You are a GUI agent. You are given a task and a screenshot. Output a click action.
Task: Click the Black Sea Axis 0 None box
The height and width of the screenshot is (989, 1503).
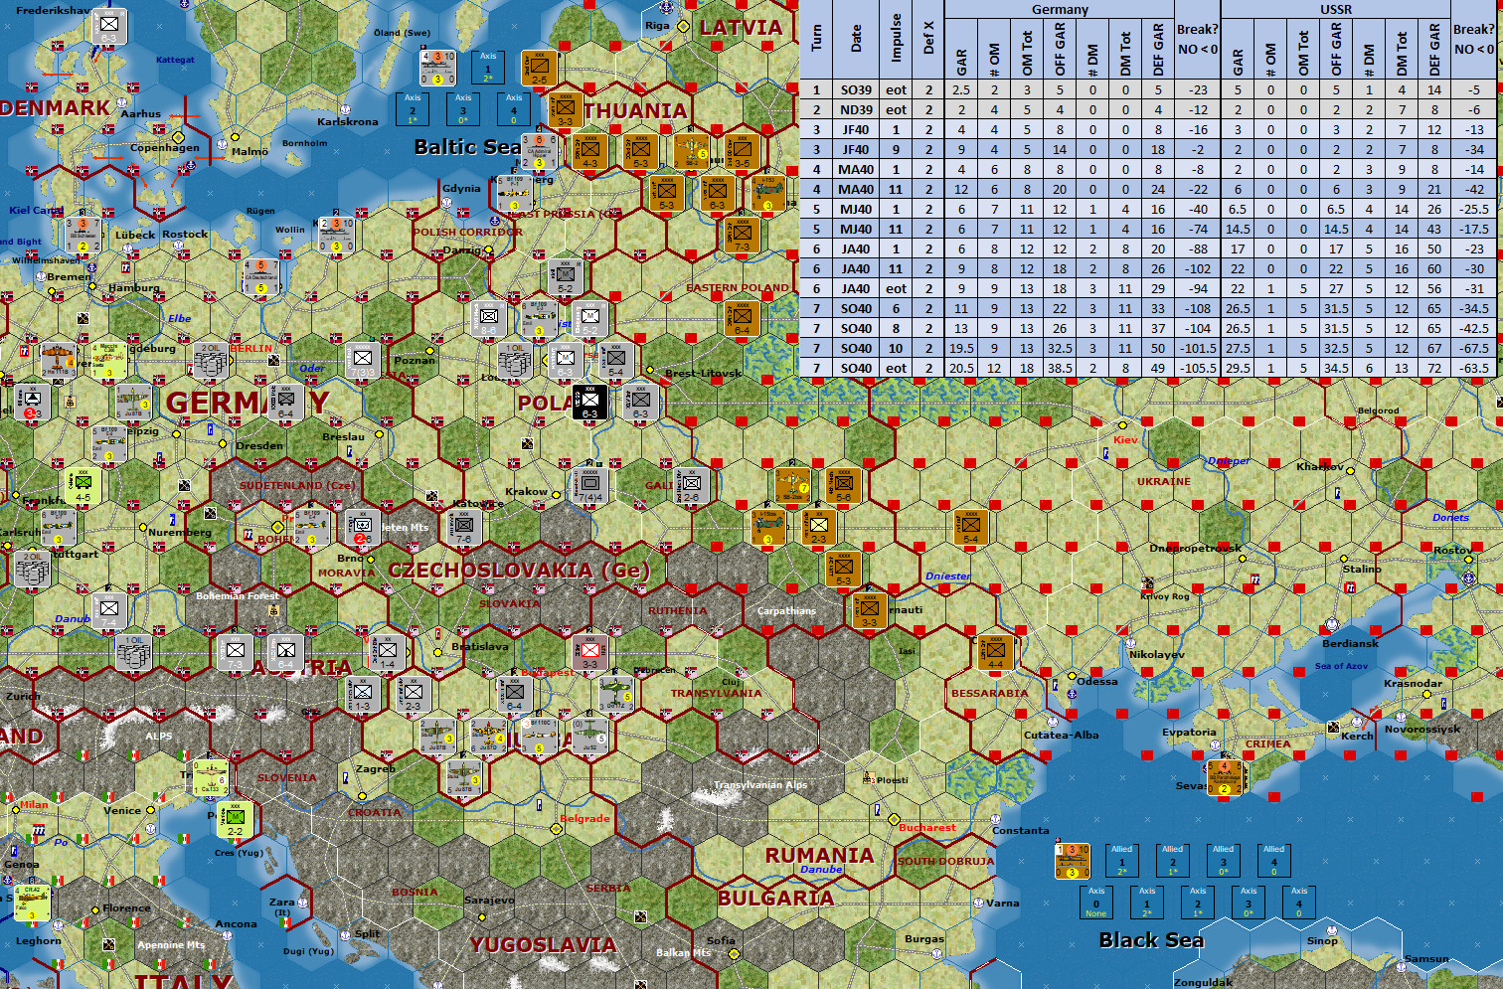point(1096,903)
